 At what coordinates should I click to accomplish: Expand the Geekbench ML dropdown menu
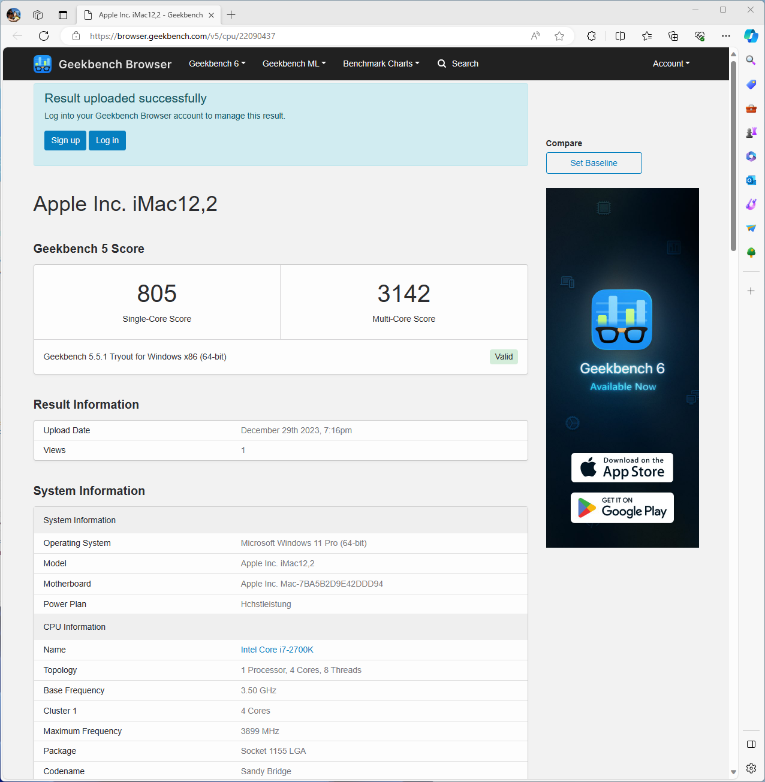(x=294, y=64)
